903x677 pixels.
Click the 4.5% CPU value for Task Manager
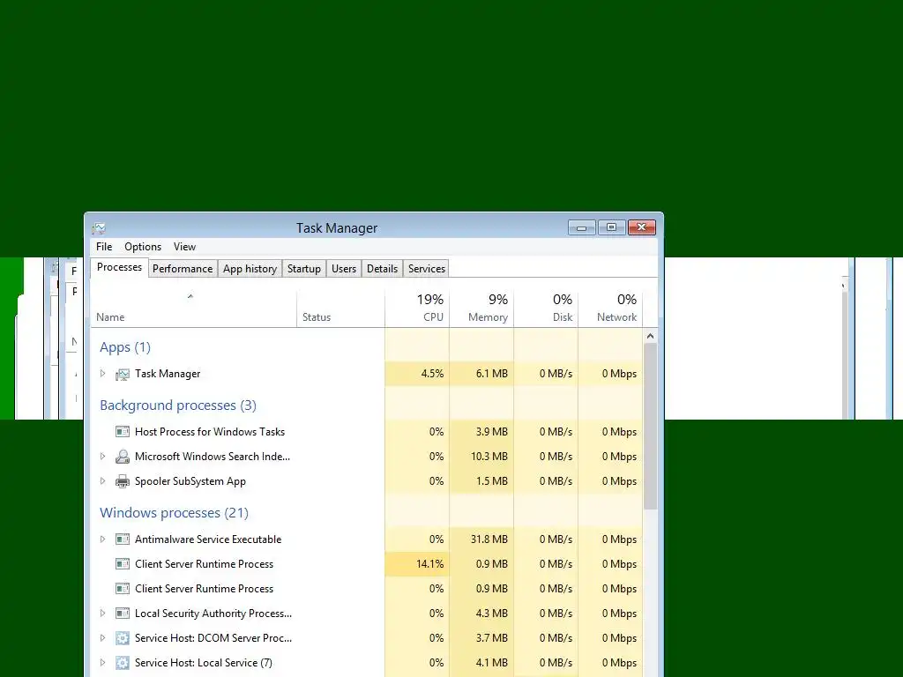click(x=432, y=374)
